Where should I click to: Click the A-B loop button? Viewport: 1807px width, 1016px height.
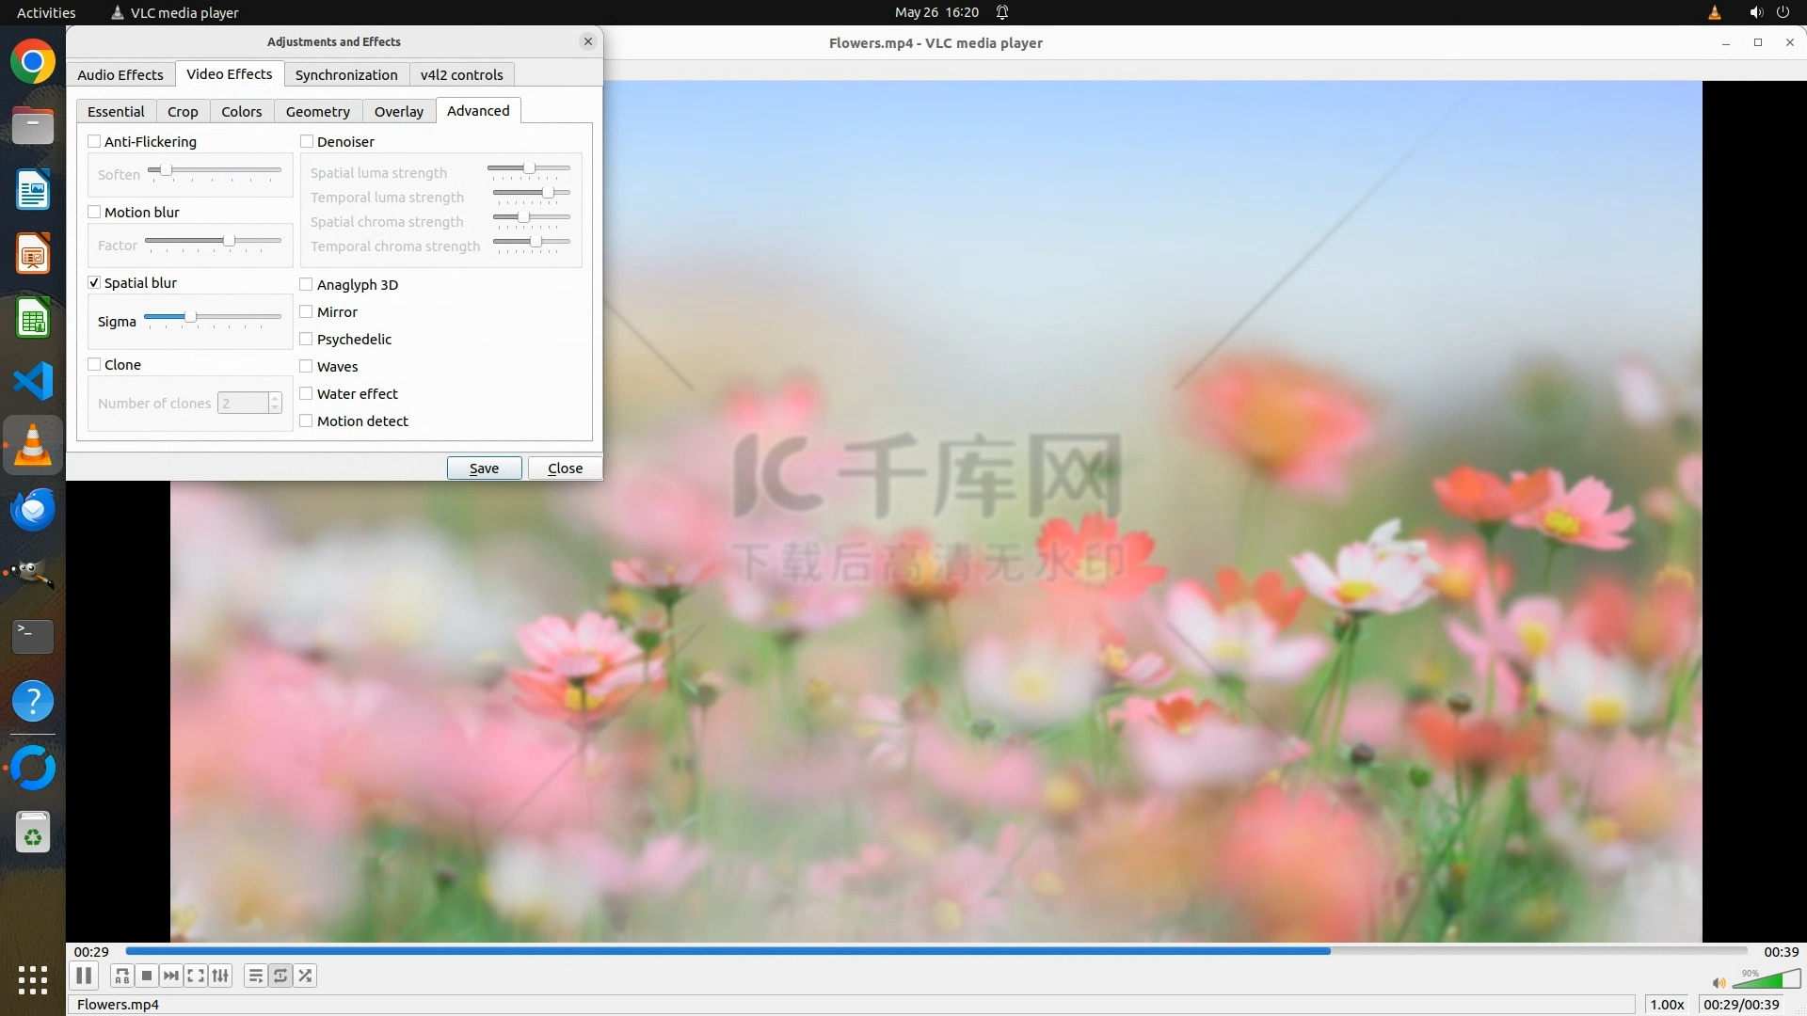tap(122, 976)
